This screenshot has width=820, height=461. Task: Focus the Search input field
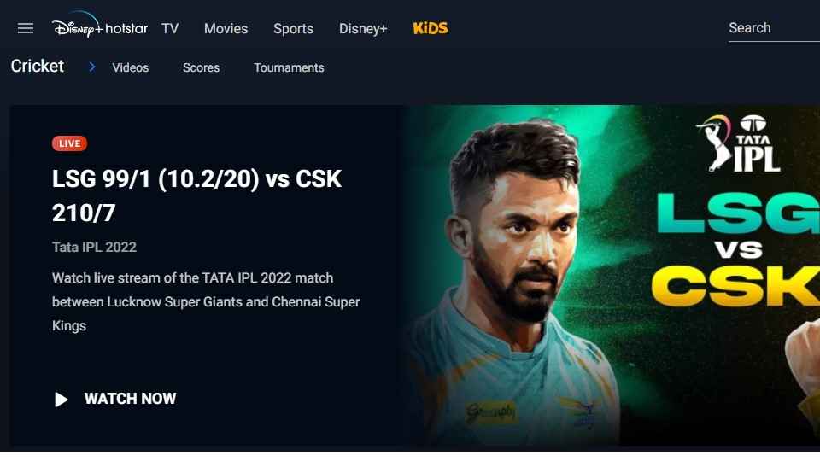(x=774, y=28)
